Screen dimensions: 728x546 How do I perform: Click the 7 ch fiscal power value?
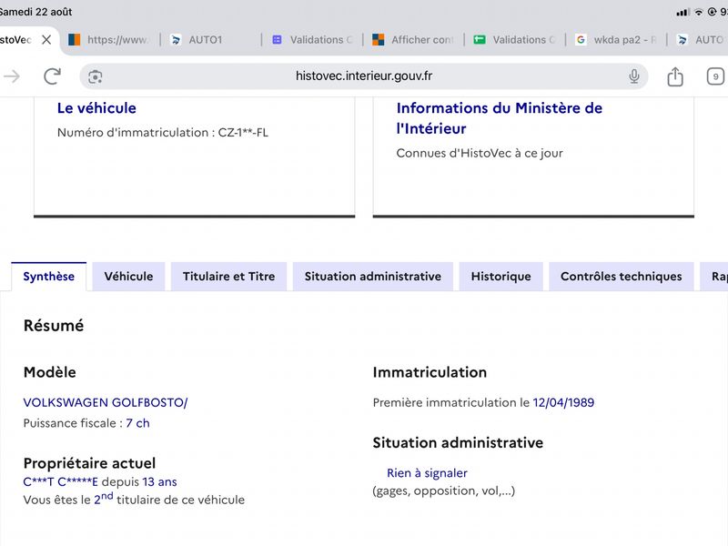coord(137,423)
